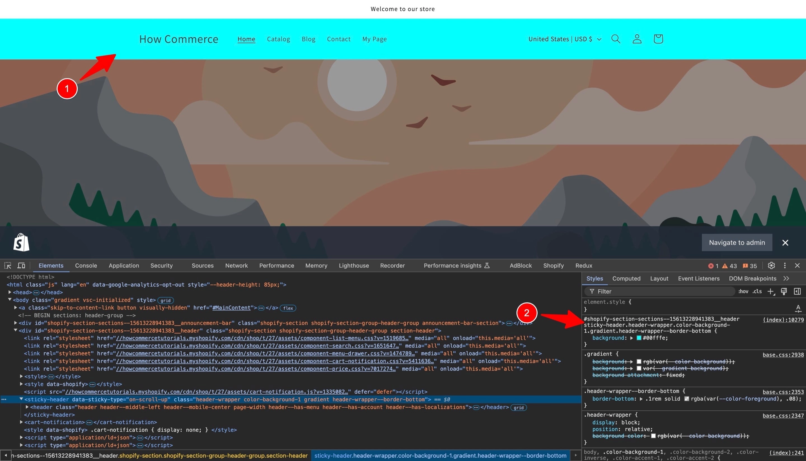Toggle the :hov element state panel

743,291
